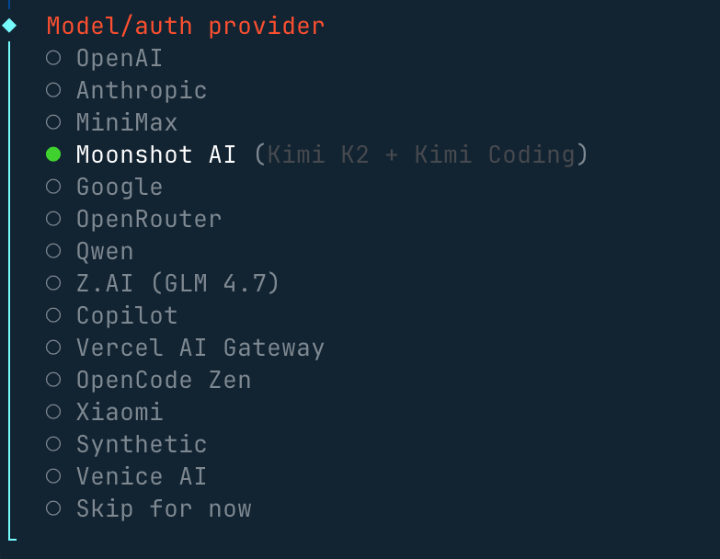Screen dimensions: 720x559
Task: Pick the Z.AI (GLM 4.7) radio button
Action: click(x=53, y=283)
